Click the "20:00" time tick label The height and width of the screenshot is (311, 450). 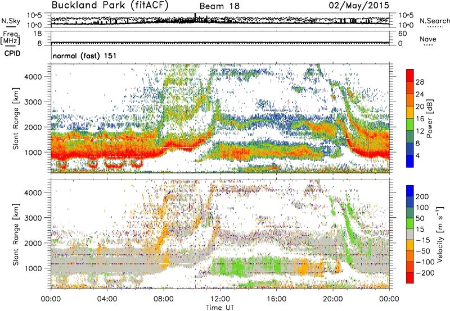(x=333, y=299)
